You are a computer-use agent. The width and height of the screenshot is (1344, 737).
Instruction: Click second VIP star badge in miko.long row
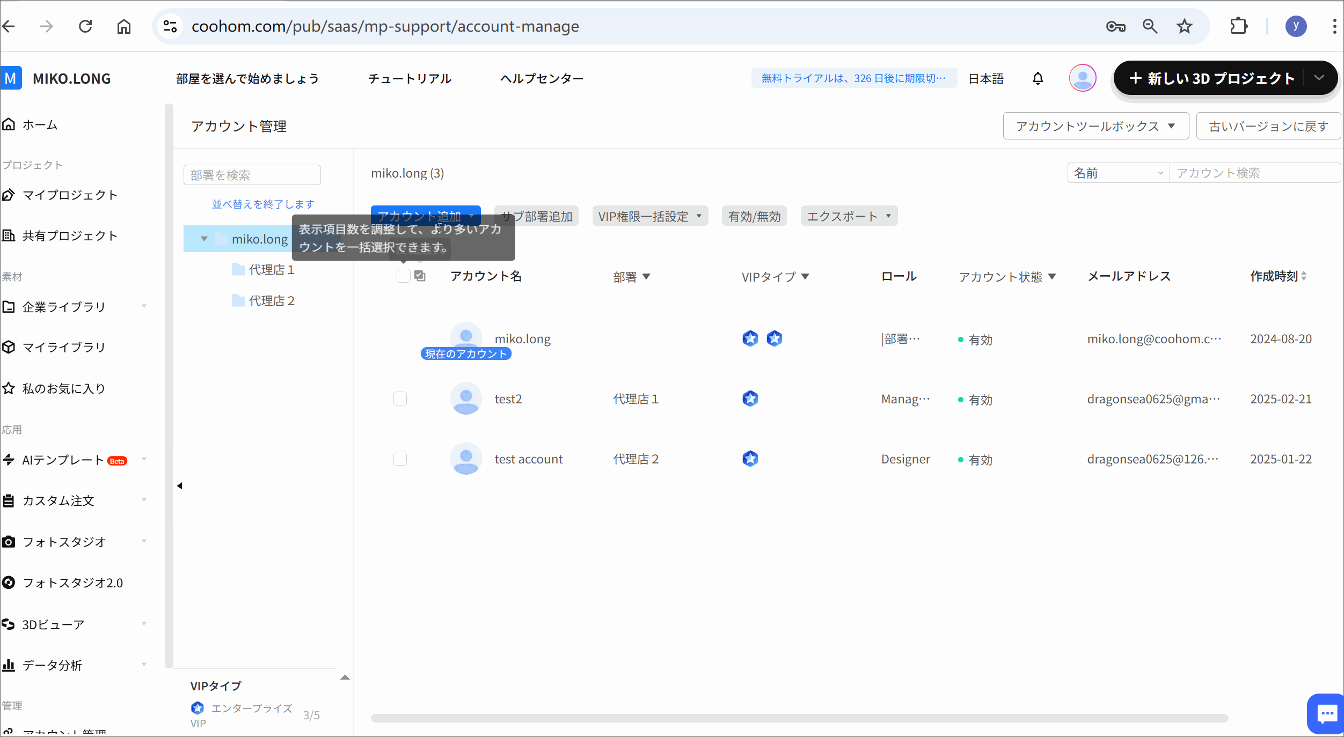click(x=775, y=338)
